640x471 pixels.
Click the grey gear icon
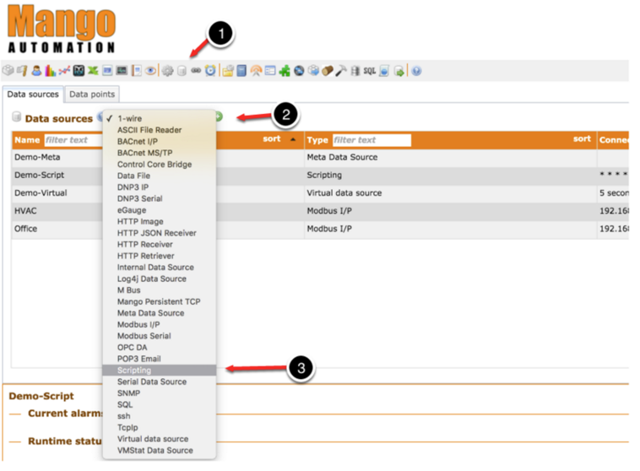point(167,71)
